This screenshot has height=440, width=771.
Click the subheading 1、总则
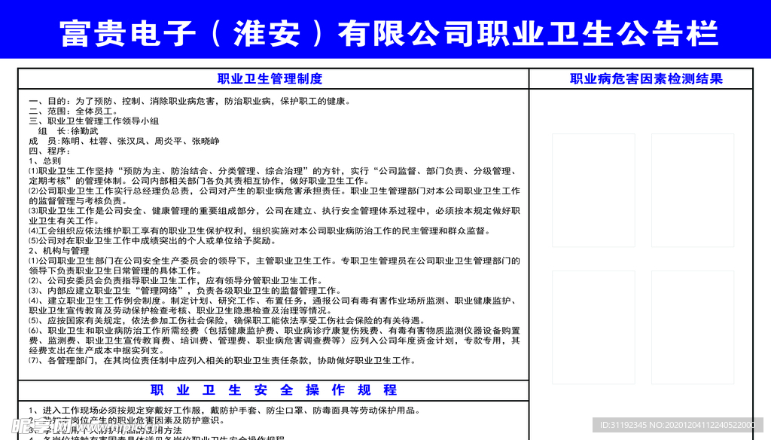point(44,161)
